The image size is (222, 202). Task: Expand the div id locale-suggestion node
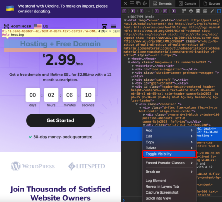coord(133,69)
